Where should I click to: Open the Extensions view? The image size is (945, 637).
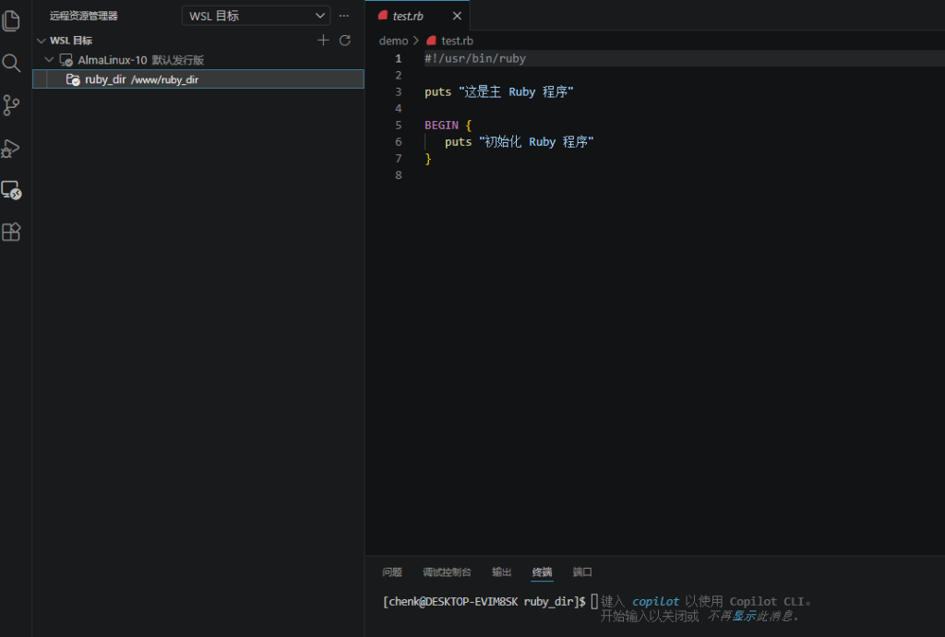click(11, 232)
